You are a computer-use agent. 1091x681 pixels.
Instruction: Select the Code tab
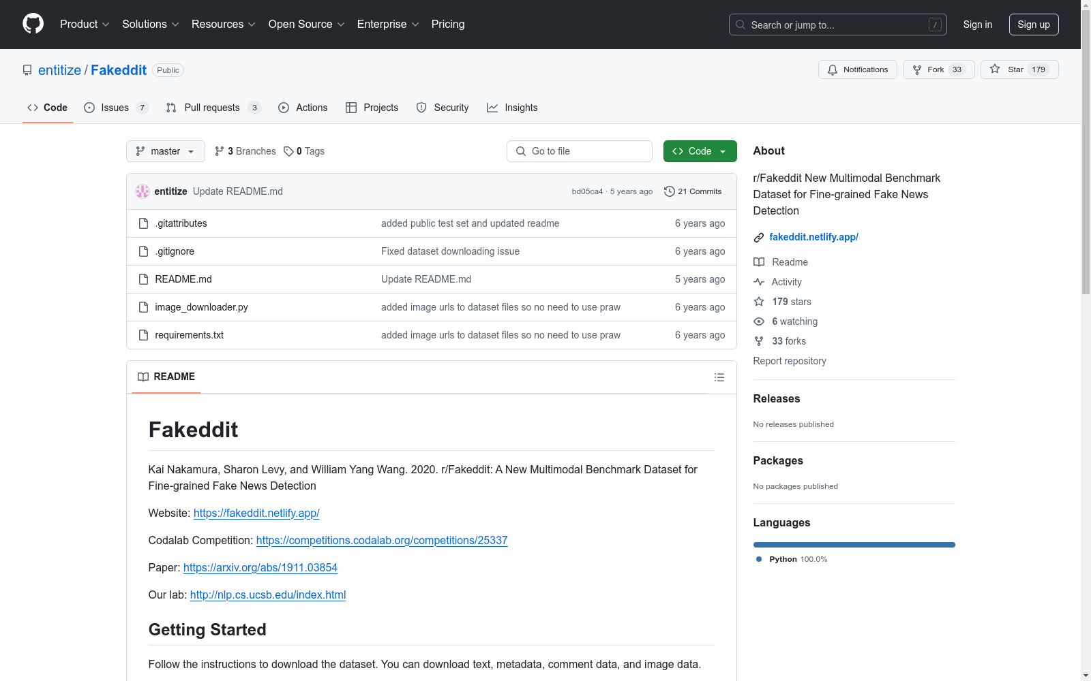(48, 108)
